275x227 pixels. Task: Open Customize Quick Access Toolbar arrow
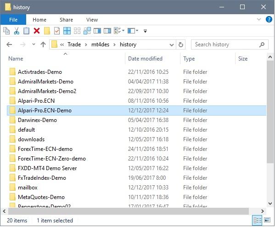145,31
